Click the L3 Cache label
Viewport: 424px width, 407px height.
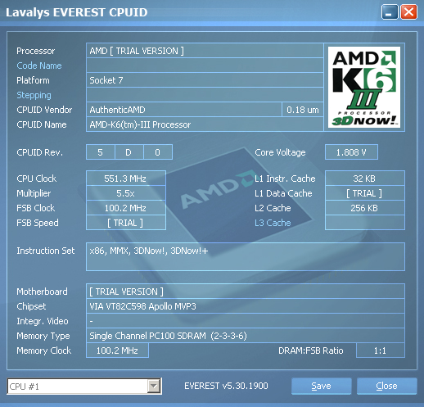(273, 223)
